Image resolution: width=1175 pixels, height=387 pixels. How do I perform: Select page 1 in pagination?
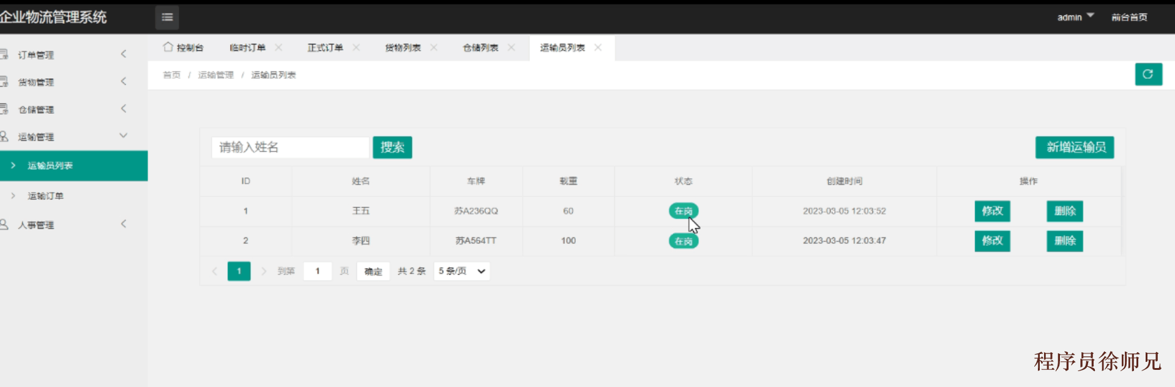click(239, 271)
